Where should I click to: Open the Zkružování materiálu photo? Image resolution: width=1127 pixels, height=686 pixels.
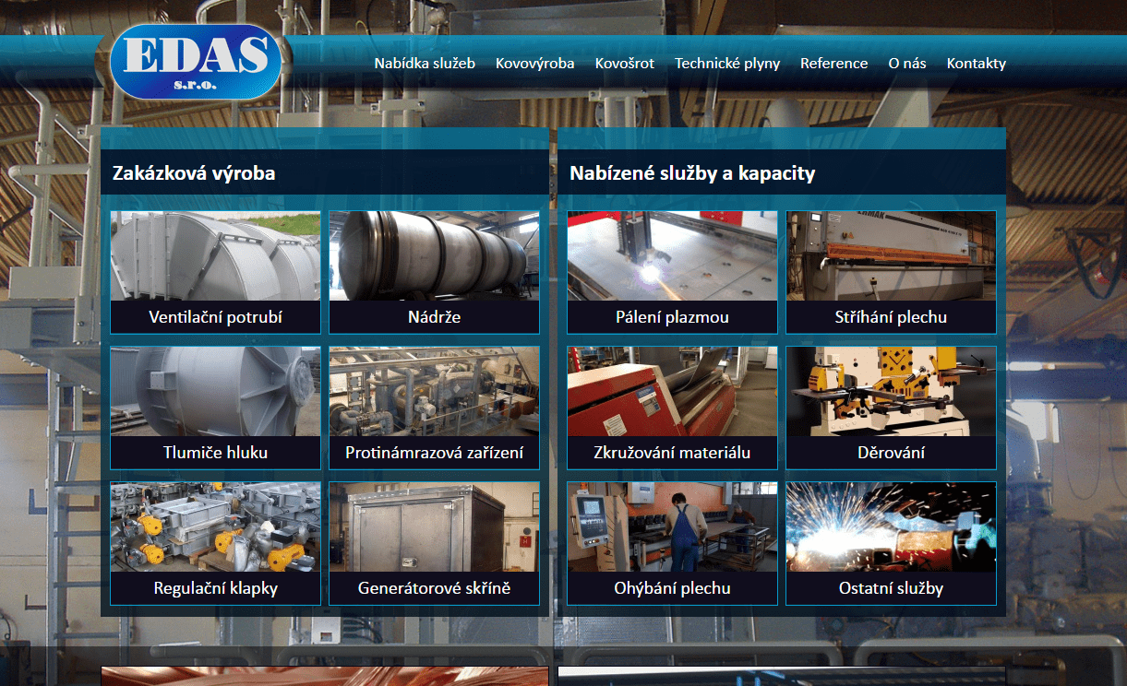(x=672, y=392)
